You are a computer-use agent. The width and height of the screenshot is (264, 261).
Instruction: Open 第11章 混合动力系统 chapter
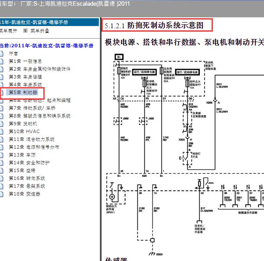32,140
